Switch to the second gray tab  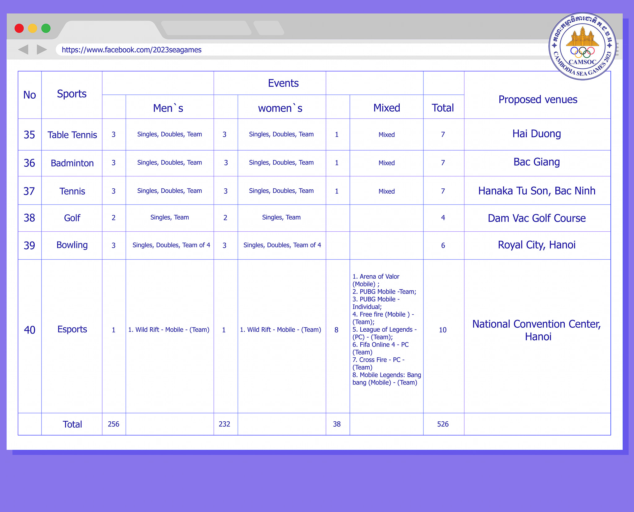[206, 28]
